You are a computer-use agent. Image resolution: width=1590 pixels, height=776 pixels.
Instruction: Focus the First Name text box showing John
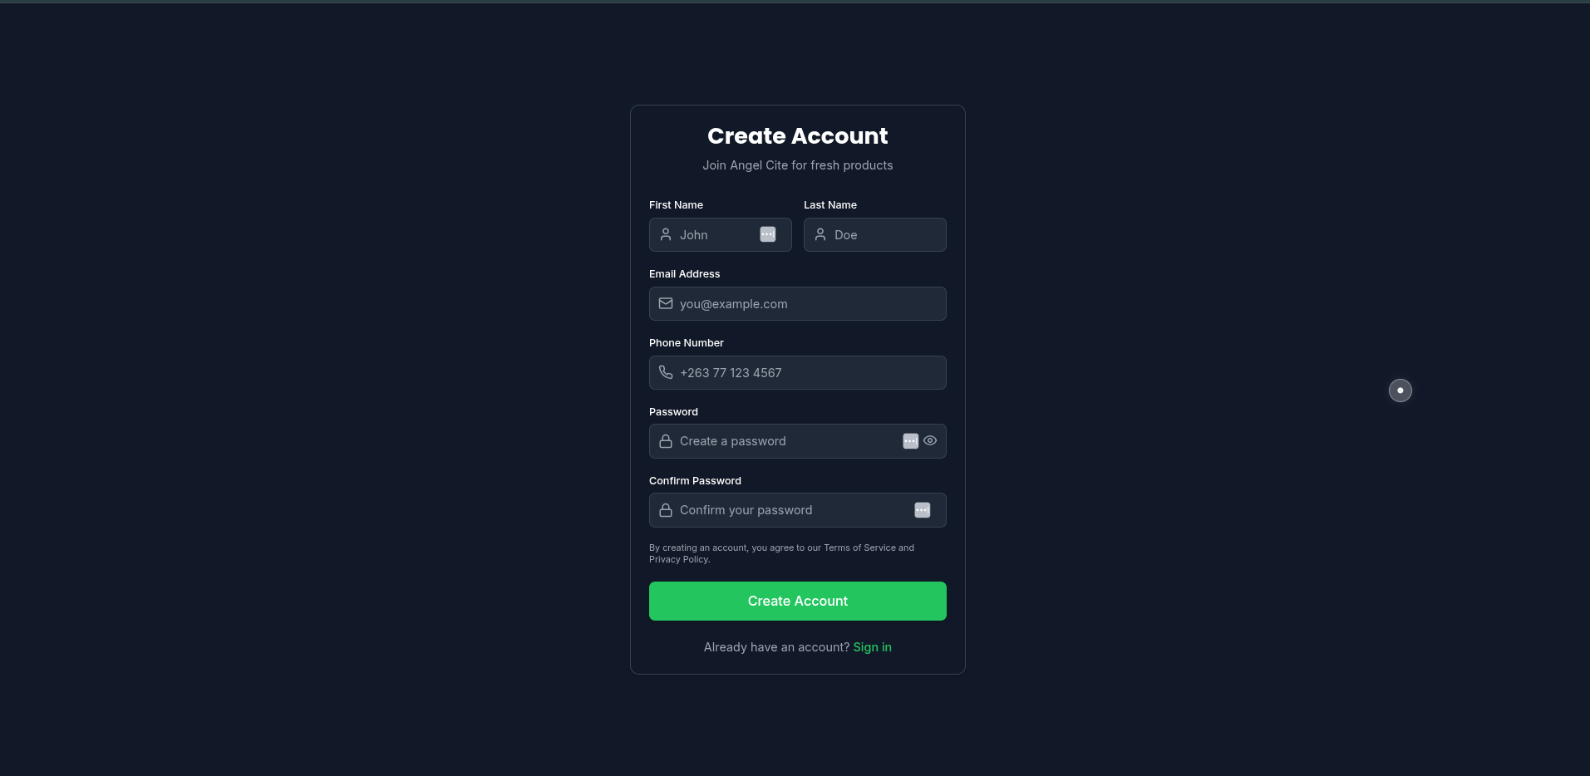pos(716,235)
